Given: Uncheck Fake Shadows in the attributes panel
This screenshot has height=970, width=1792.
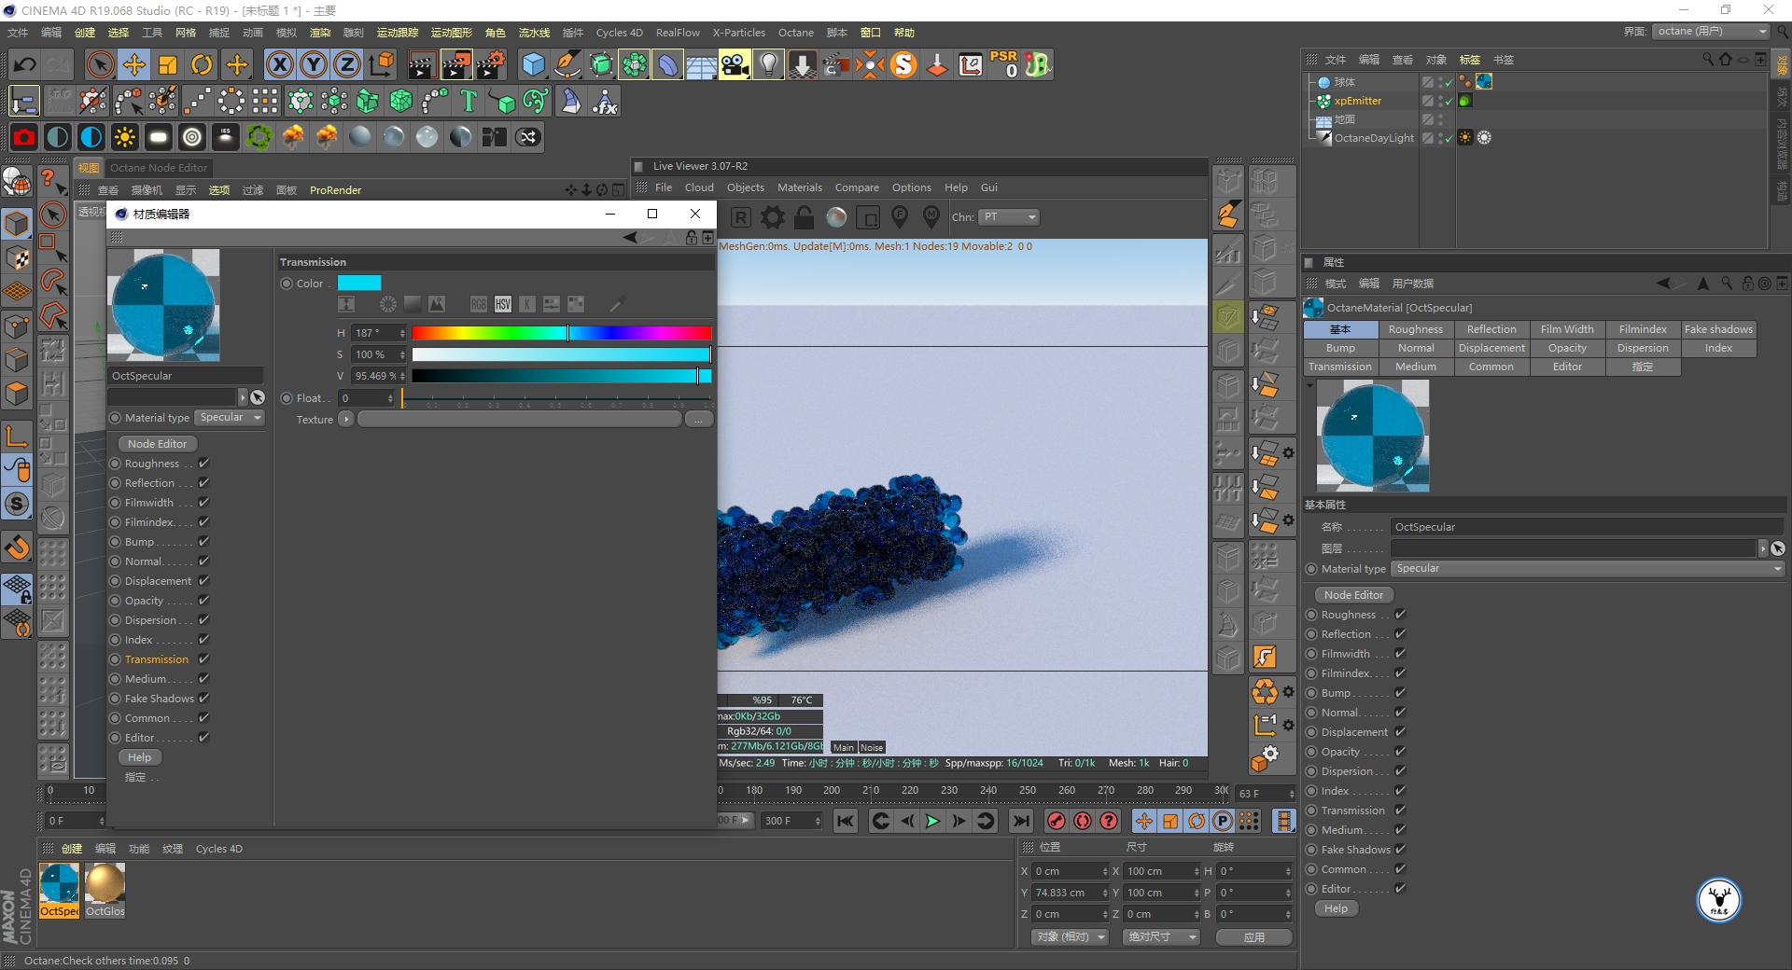Looking at the screenshot, I should click(1400, 850).
